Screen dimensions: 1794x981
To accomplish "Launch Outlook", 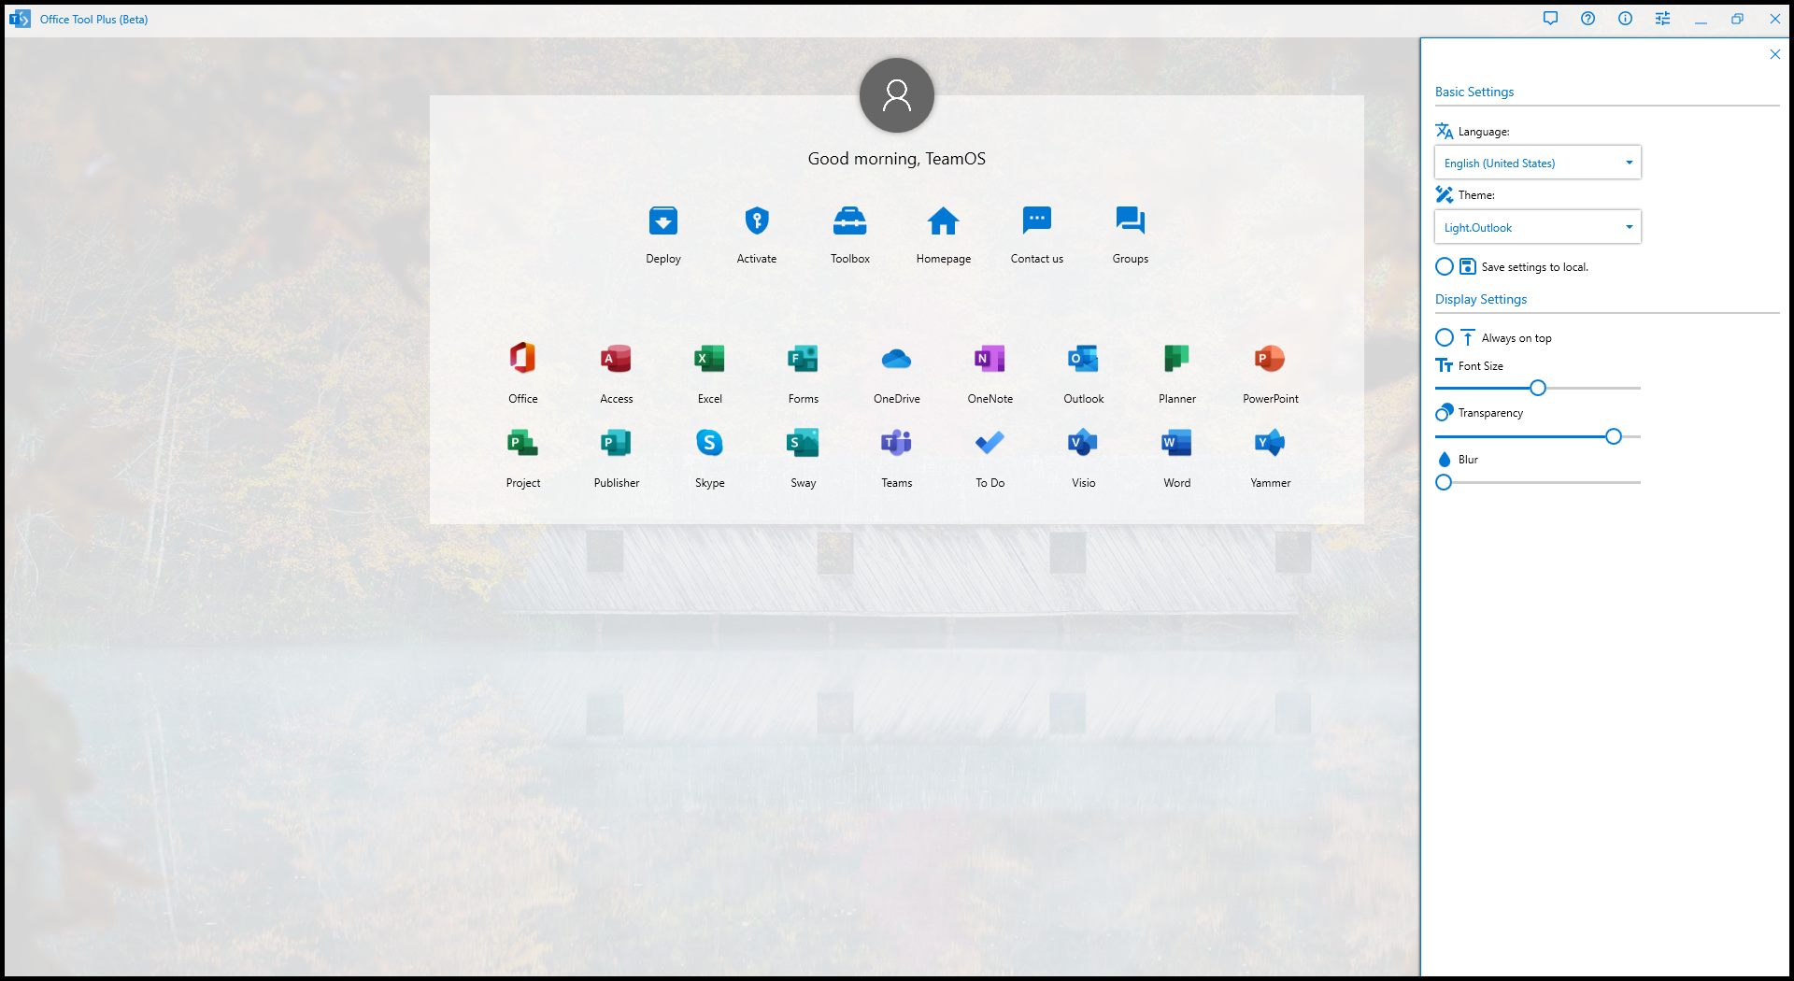I will [x=1084, y=359].
